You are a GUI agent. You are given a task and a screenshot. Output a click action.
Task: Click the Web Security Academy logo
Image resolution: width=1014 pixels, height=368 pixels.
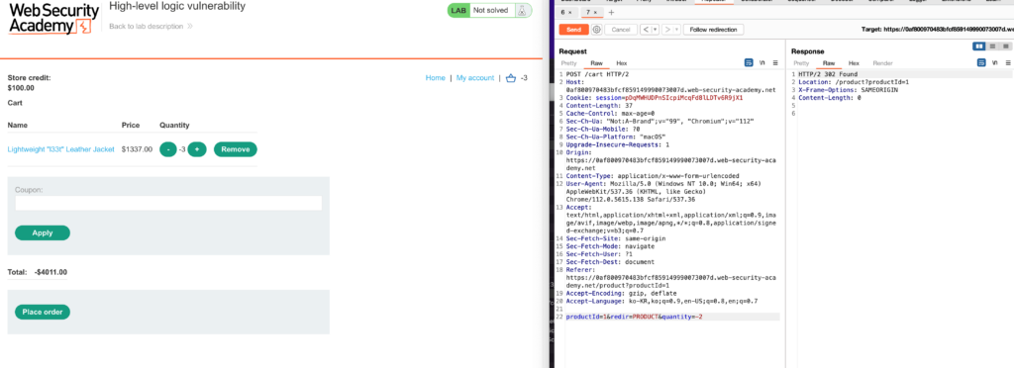click(53, 19)
